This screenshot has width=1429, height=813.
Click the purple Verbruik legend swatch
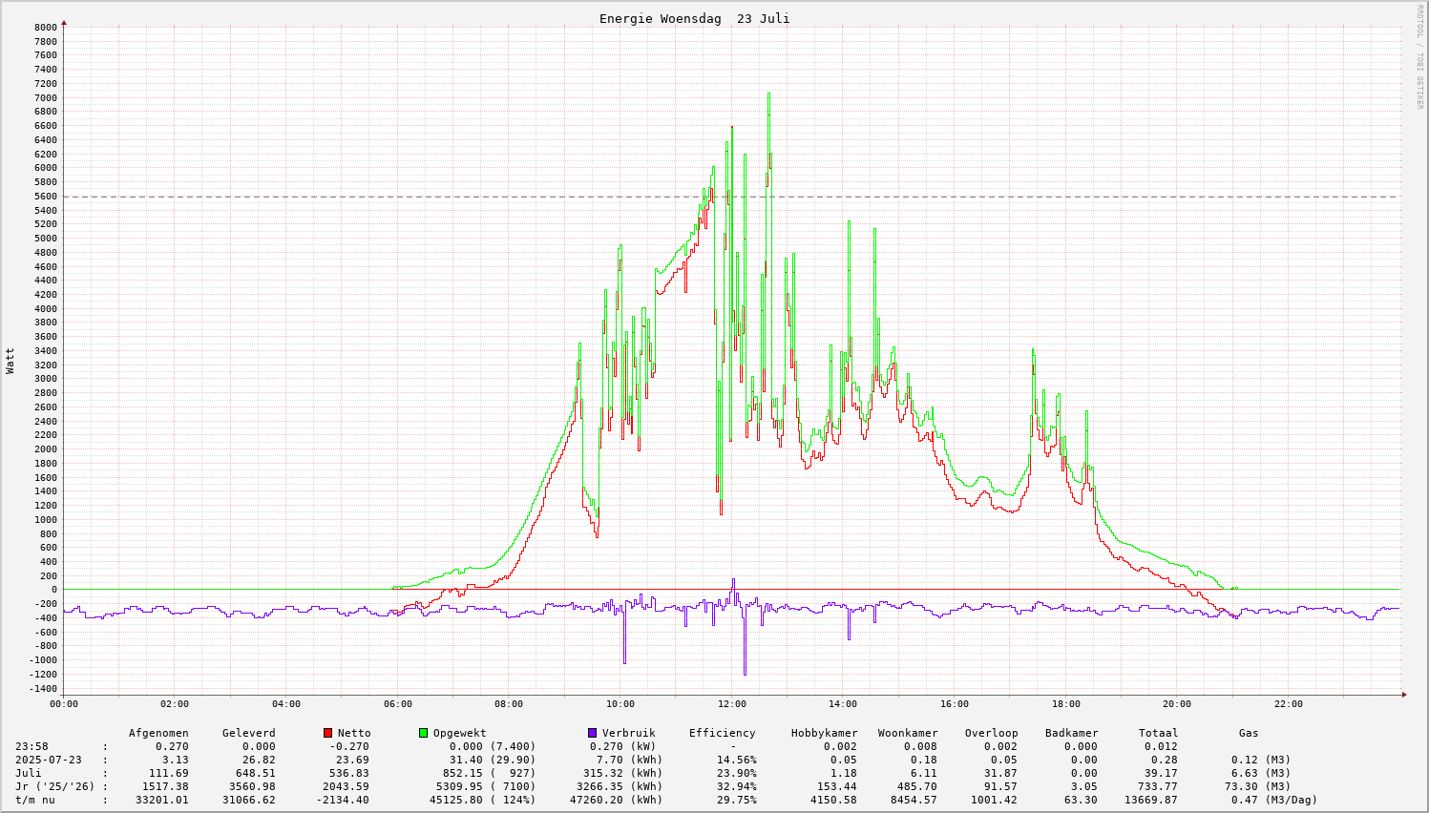pyautogui.click(x=592, y=733)
